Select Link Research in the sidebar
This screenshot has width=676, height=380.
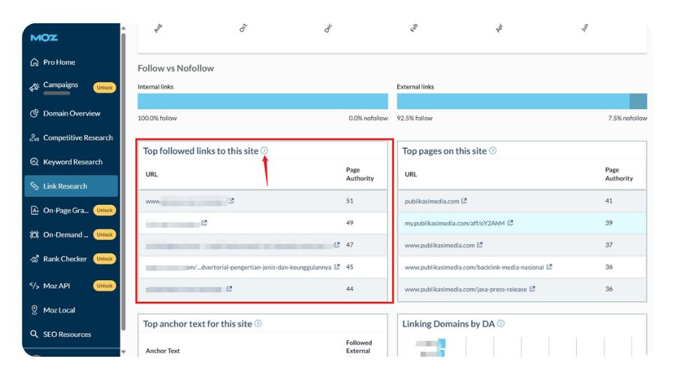pos(71,186)
